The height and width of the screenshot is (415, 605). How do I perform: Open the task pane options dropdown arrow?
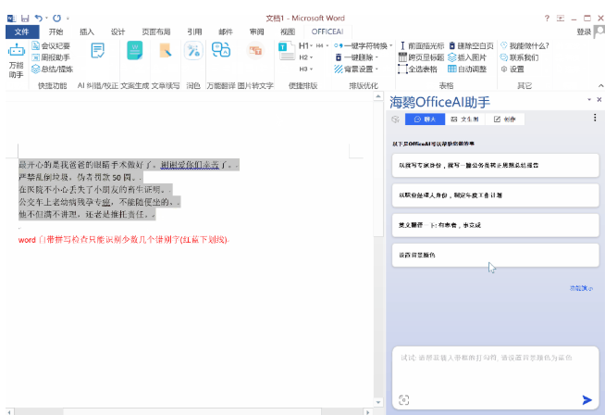click(589, 100)
